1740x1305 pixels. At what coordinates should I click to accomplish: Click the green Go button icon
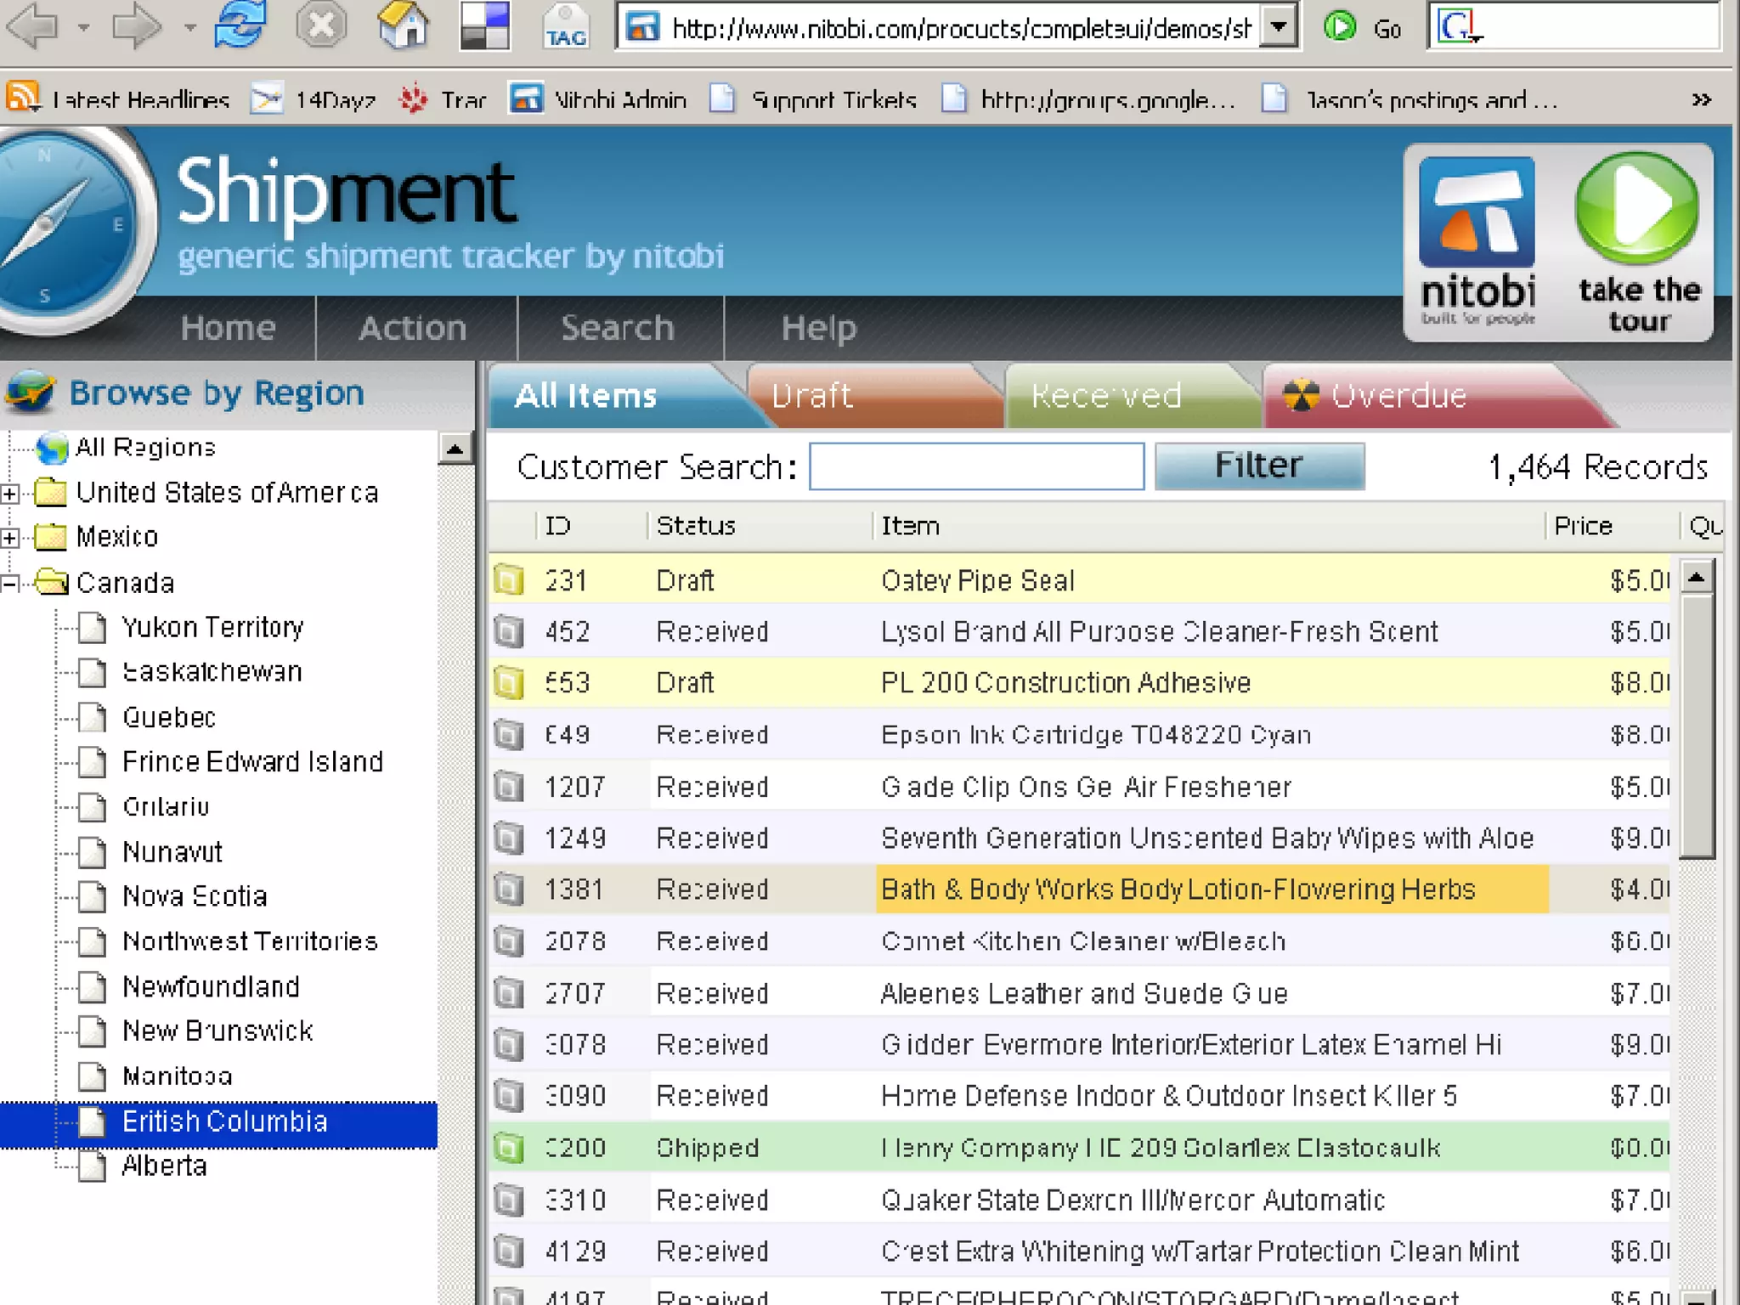tap(1340, 28)
